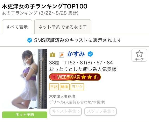
Task: Open スタッフ募集 chevron button
Action: (100, 111)
